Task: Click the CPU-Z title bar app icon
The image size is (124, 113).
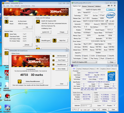Action: click(73, 66)
